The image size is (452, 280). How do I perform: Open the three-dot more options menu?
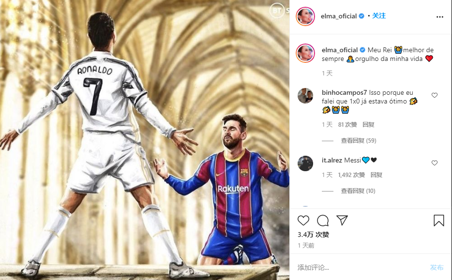(439, 17)
